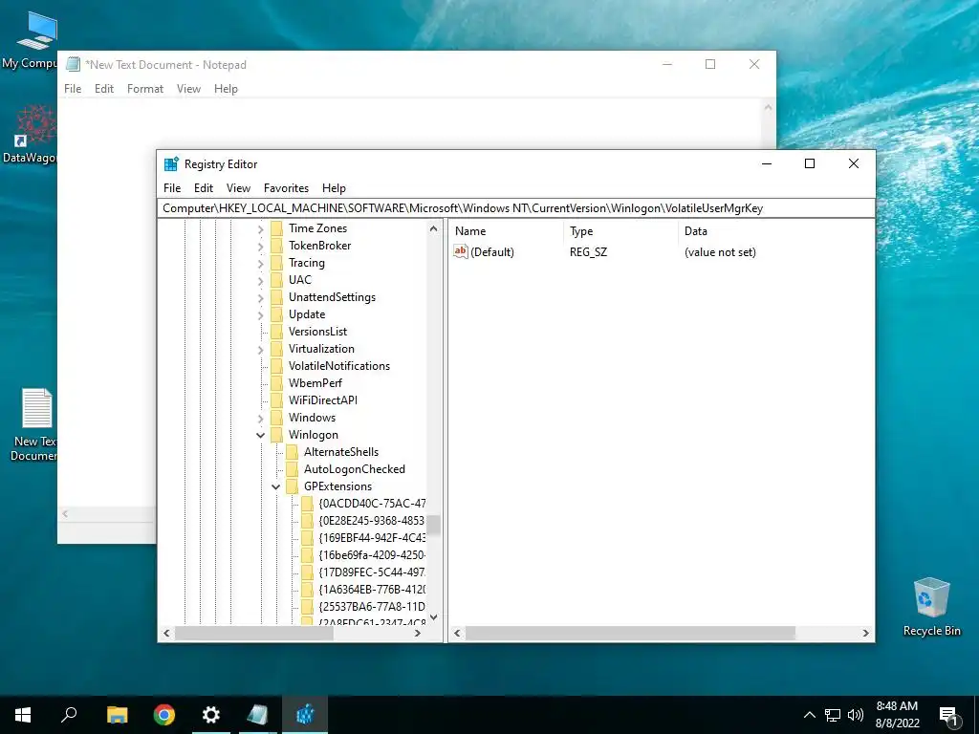
Task: Click the tree pane horizontal scroll left arrow
Action: click(166, 633)
